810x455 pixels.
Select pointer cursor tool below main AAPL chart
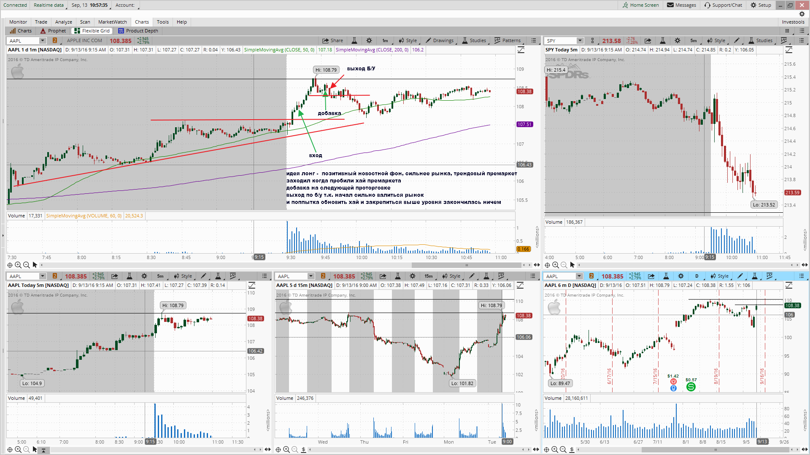tap(35, 265)
